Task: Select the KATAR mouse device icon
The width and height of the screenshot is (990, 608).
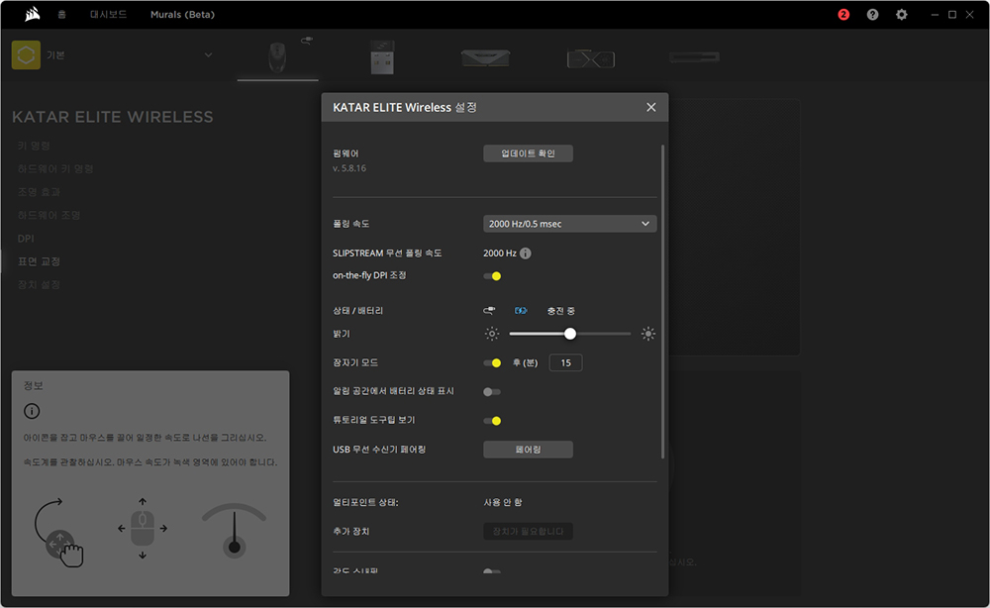Action: (277, 57)
